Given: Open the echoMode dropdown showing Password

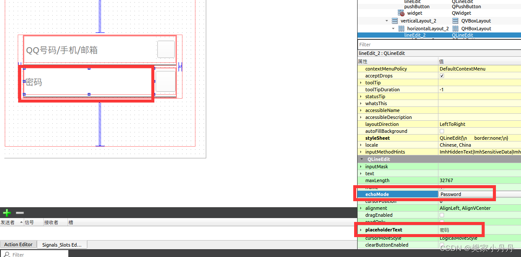Looking at the screenshot, I should (466, 194).
